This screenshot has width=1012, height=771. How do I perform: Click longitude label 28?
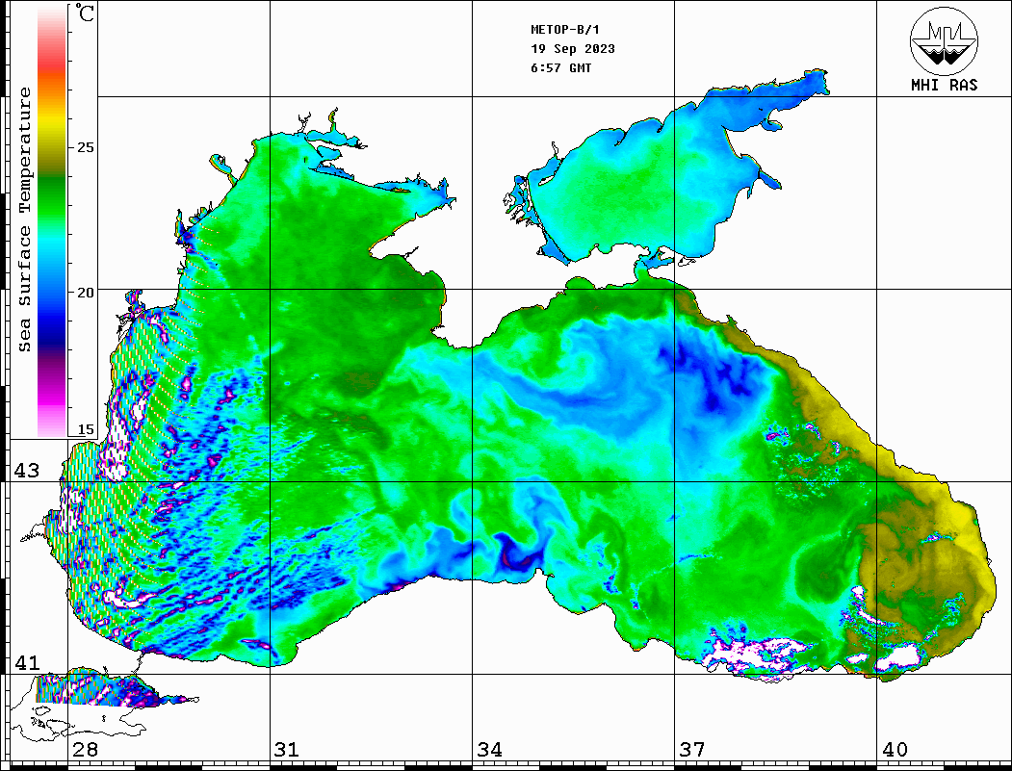tap(85, 749)
